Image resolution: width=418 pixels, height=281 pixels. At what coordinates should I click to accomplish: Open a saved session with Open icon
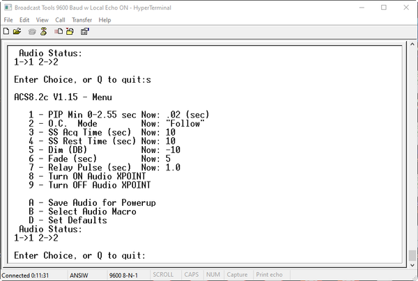tap(17, 31)
